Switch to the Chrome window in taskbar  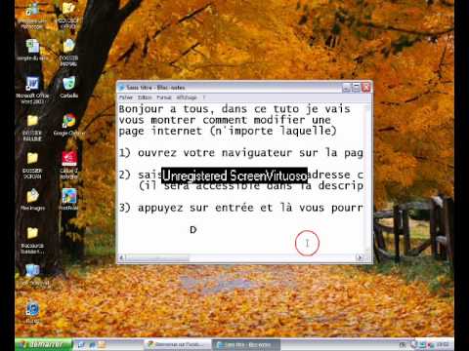tap(176, 344)
